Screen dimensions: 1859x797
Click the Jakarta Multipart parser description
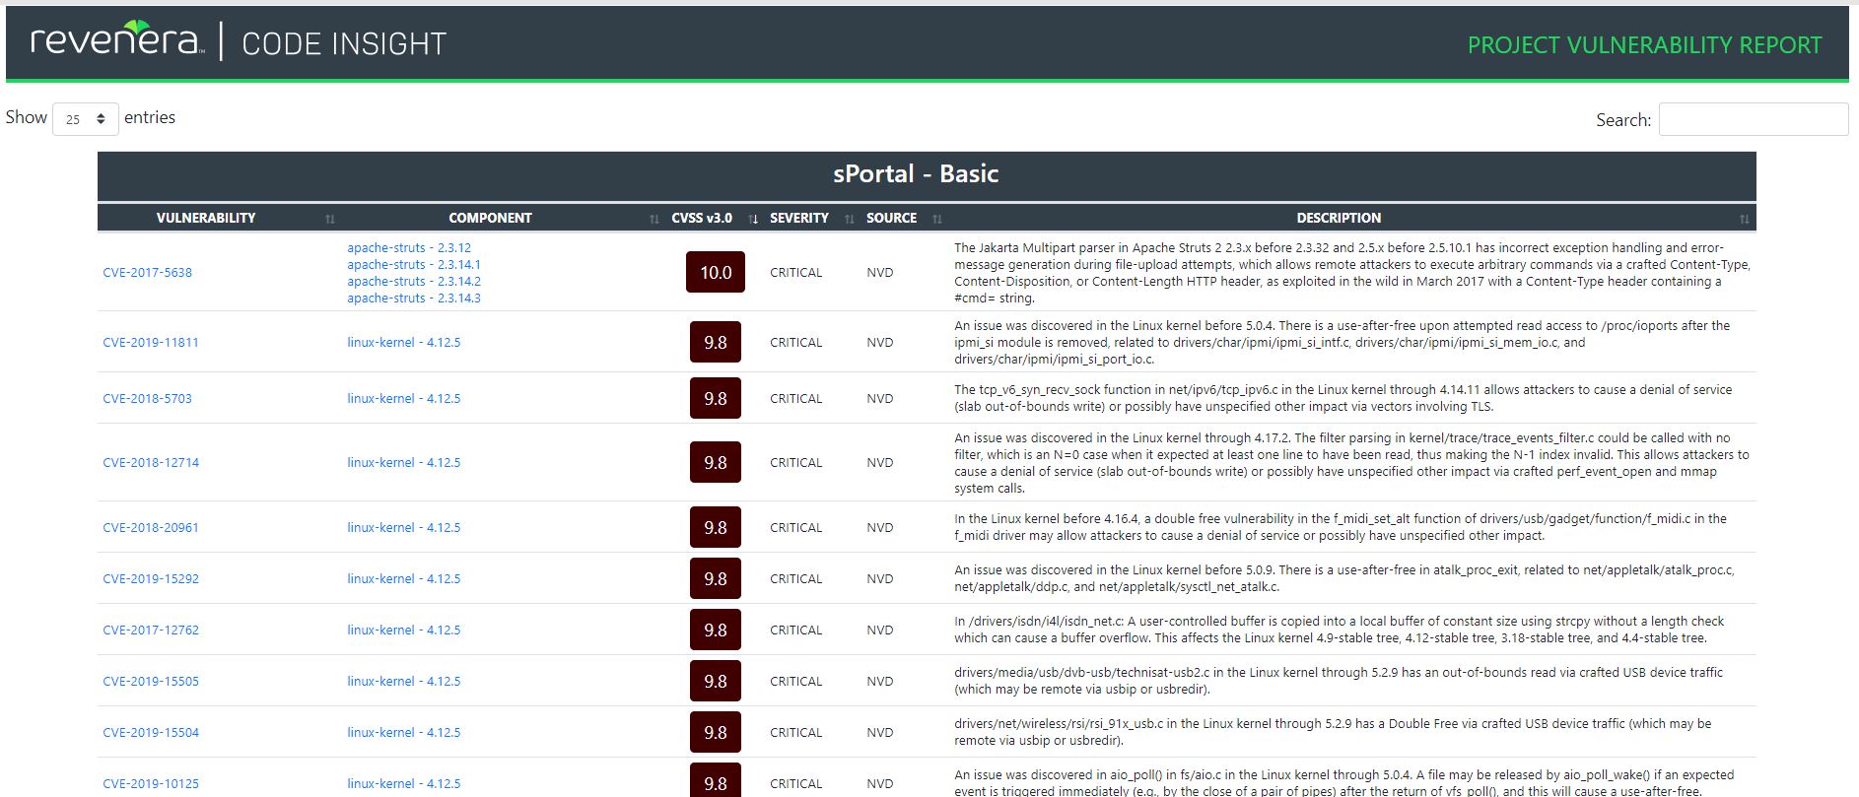[x=1351, y=273]
